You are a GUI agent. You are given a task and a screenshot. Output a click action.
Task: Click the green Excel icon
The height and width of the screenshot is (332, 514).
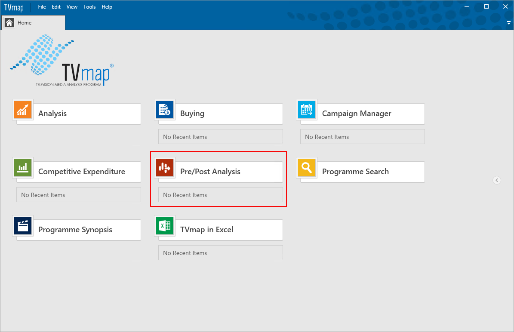click(165, 226)
